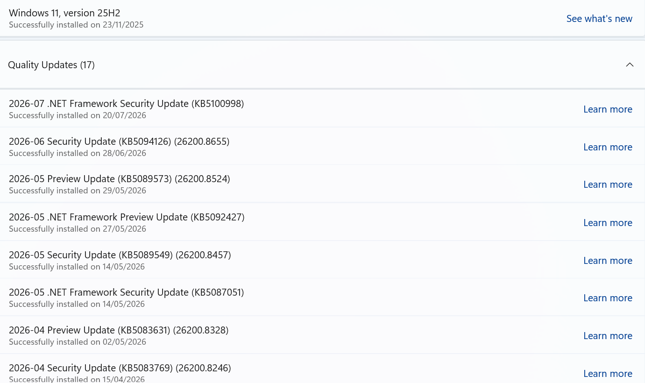Click 'Successfully installed on 28/06/2026' text
The height and width of the screenshot is (383, 645).
(78, 153)
